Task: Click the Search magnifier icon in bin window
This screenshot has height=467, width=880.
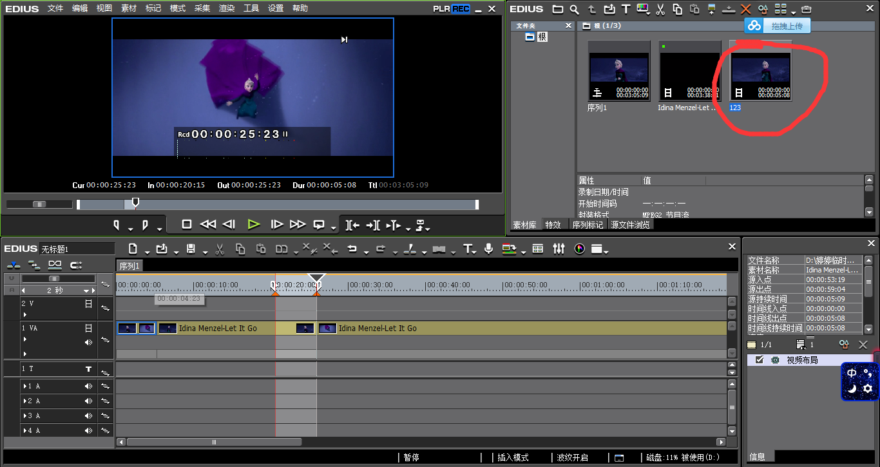Action: pos(574,9)
